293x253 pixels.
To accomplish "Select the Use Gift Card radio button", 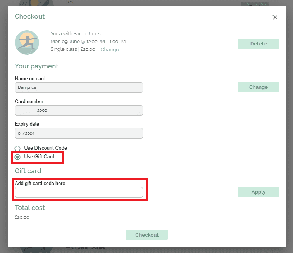I will 17,157.
